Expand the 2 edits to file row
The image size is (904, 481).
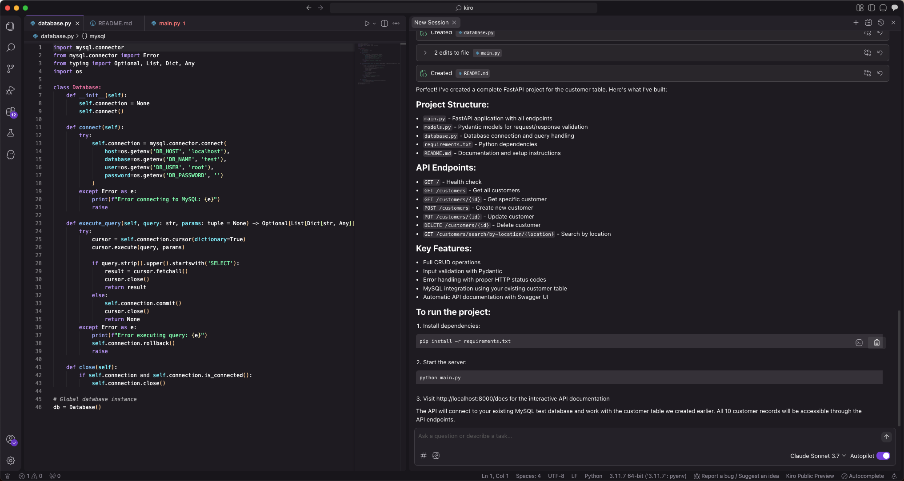[425, 53]
